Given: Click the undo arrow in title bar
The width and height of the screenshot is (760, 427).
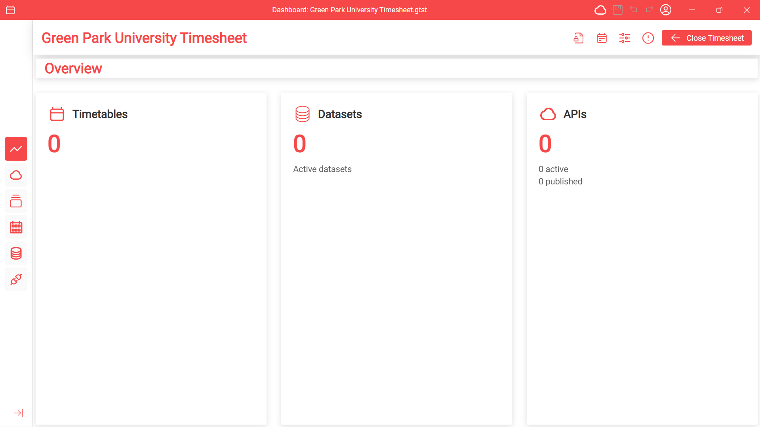Looking at the screenshot, I should (x=634, y=10).
